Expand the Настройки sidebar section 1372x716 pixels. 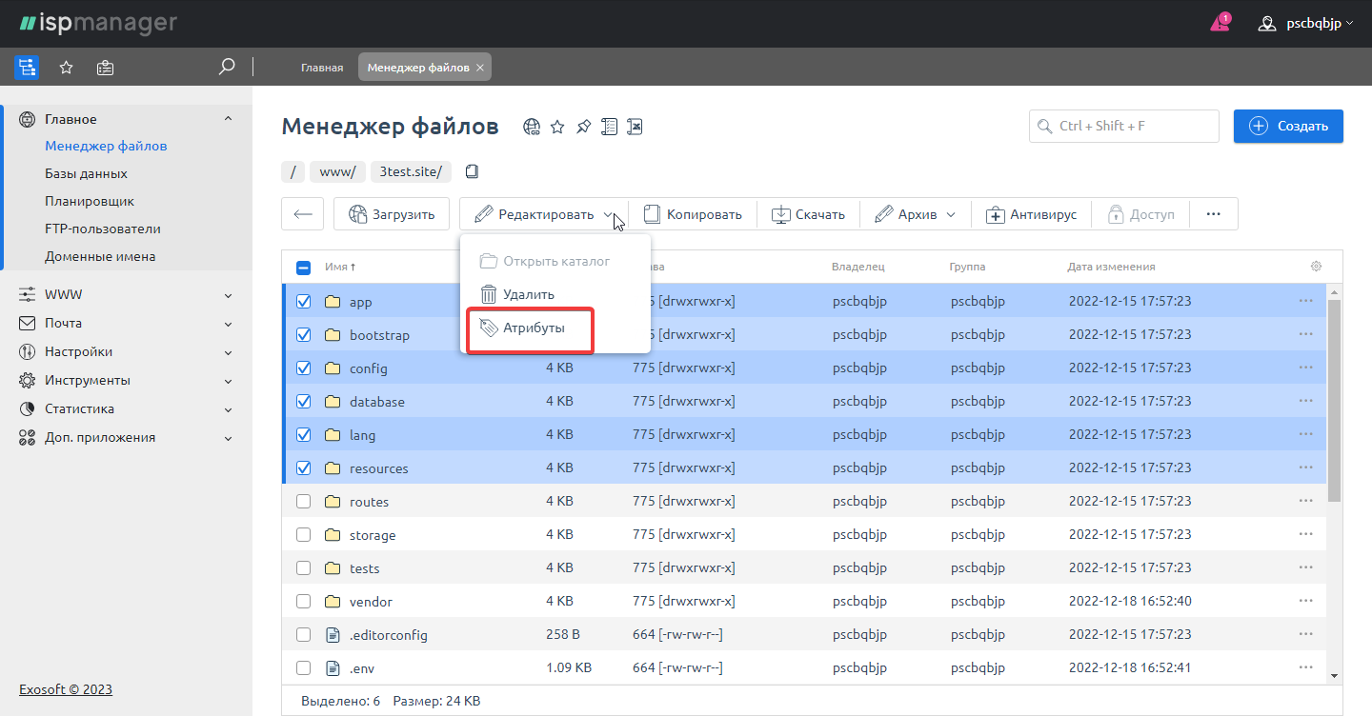coord(228,352)
